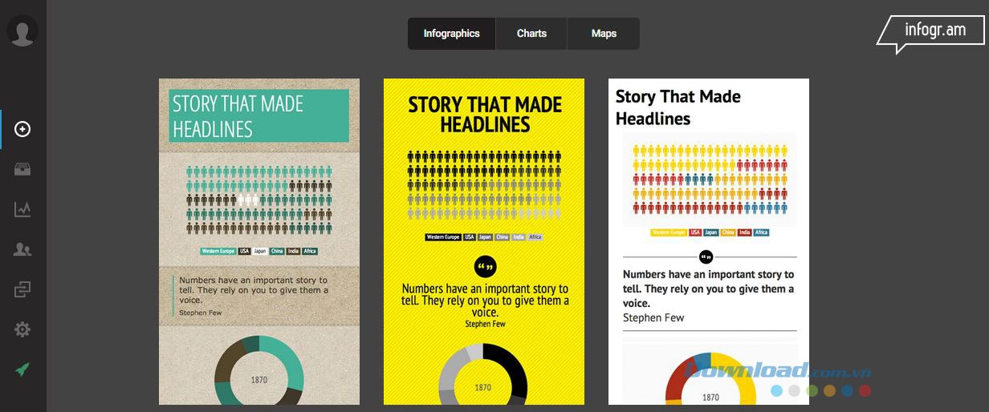The image size is (989, 412).
Task: Click the infogr.am logo
Action: click(x=931, y=32)
